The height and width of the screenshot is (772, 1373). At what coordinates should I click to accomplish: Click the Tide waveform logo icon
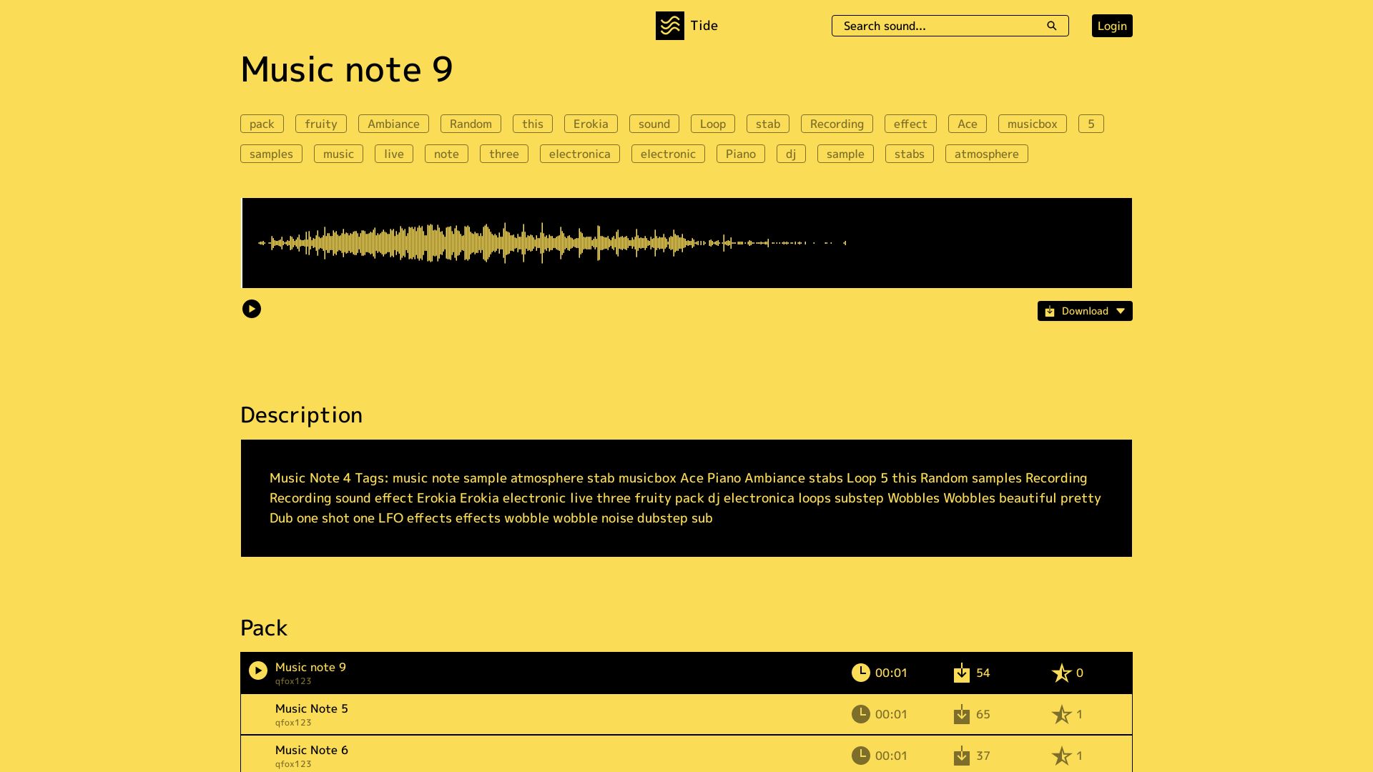pos(669,26)
